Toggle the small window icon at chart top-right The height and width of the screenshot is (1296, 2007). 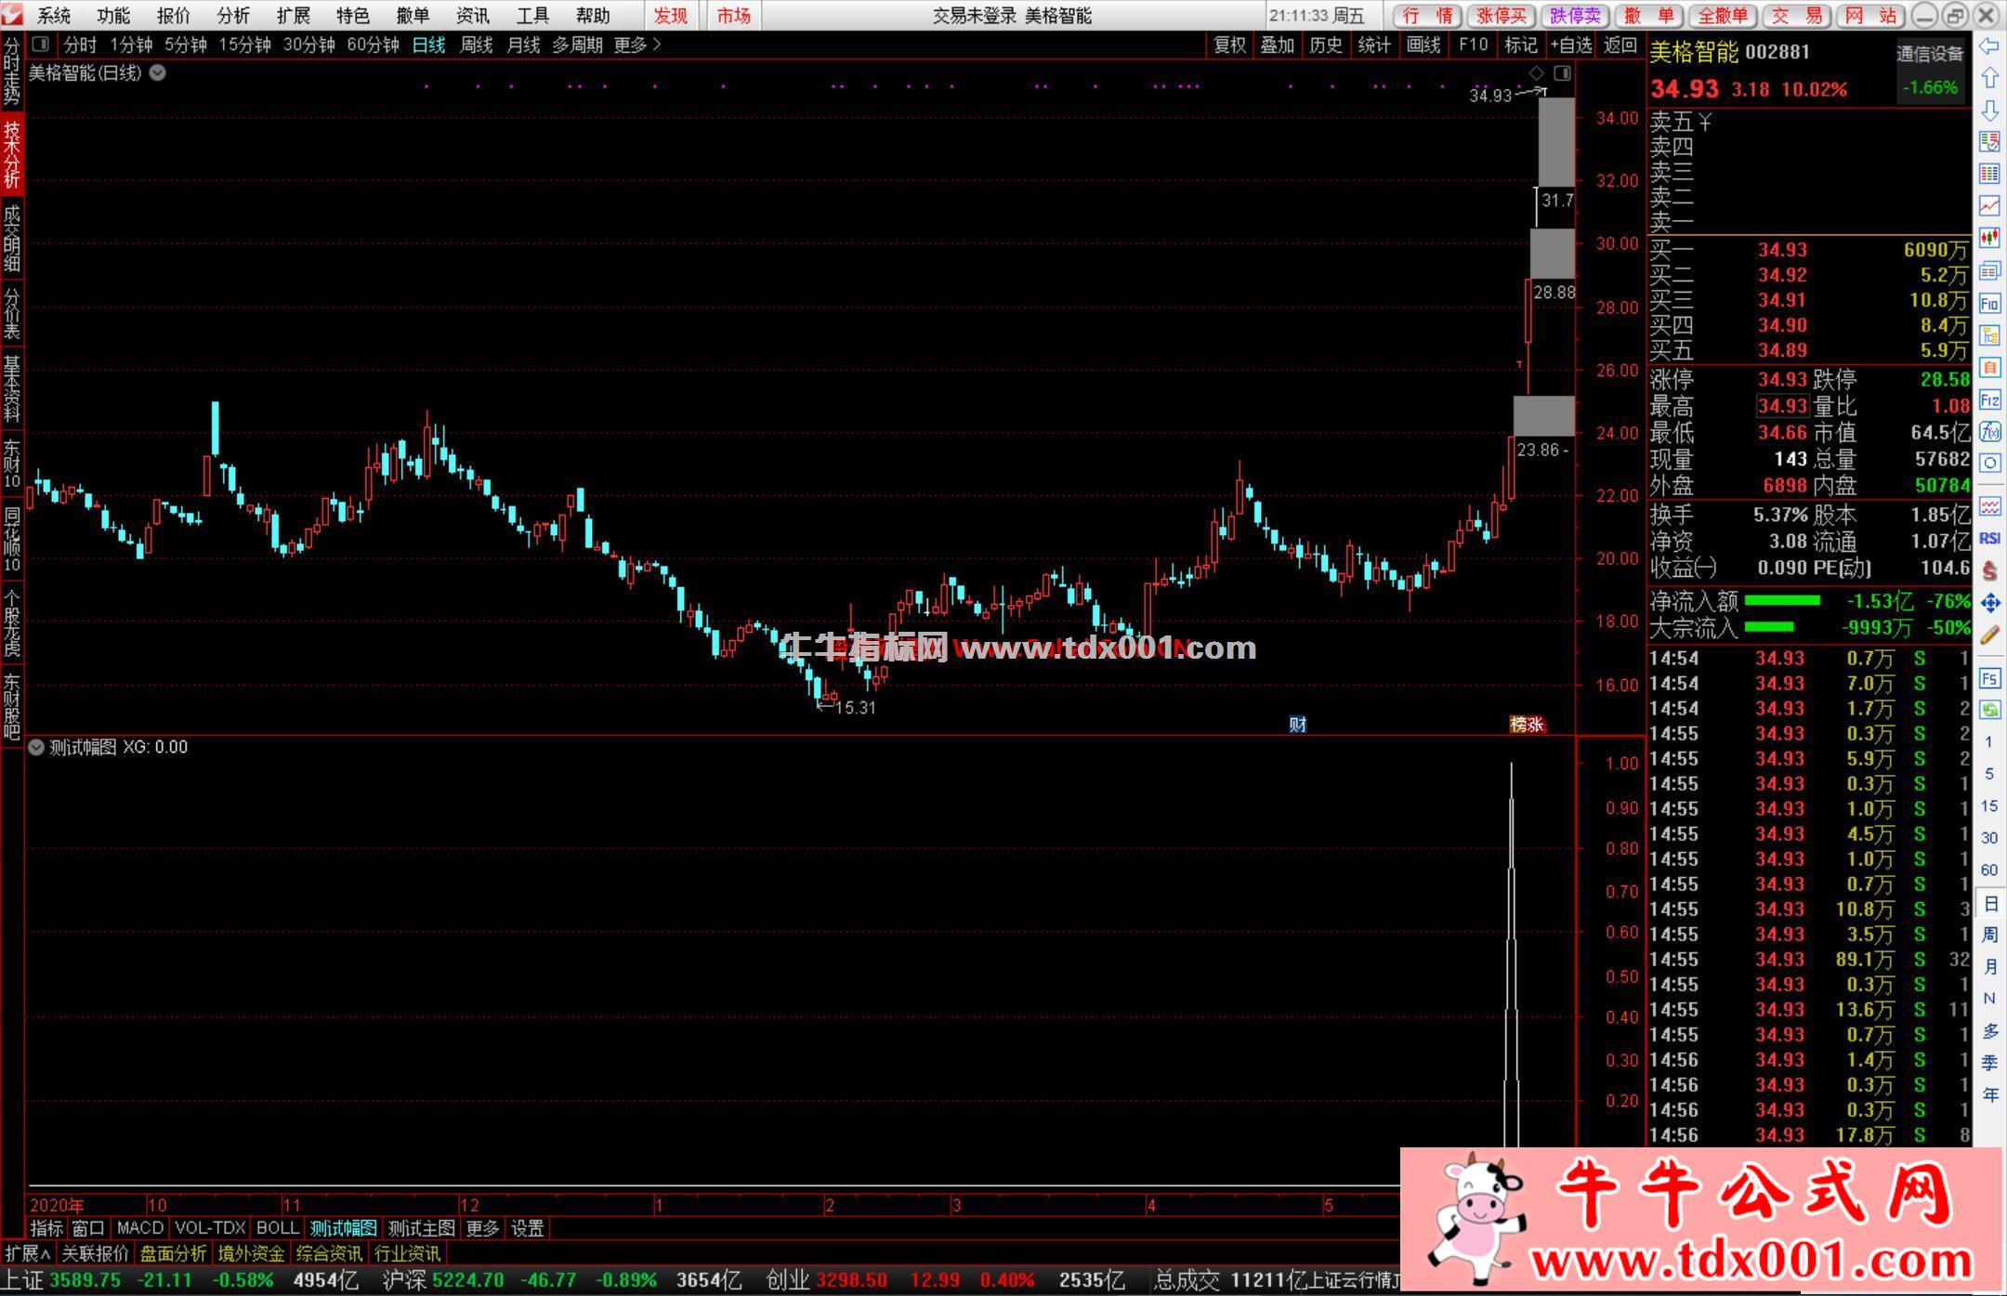1562,72
